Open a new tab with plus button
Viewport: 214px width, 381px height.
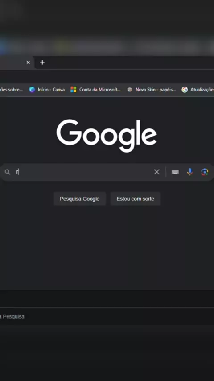click(x=42, y=62)
